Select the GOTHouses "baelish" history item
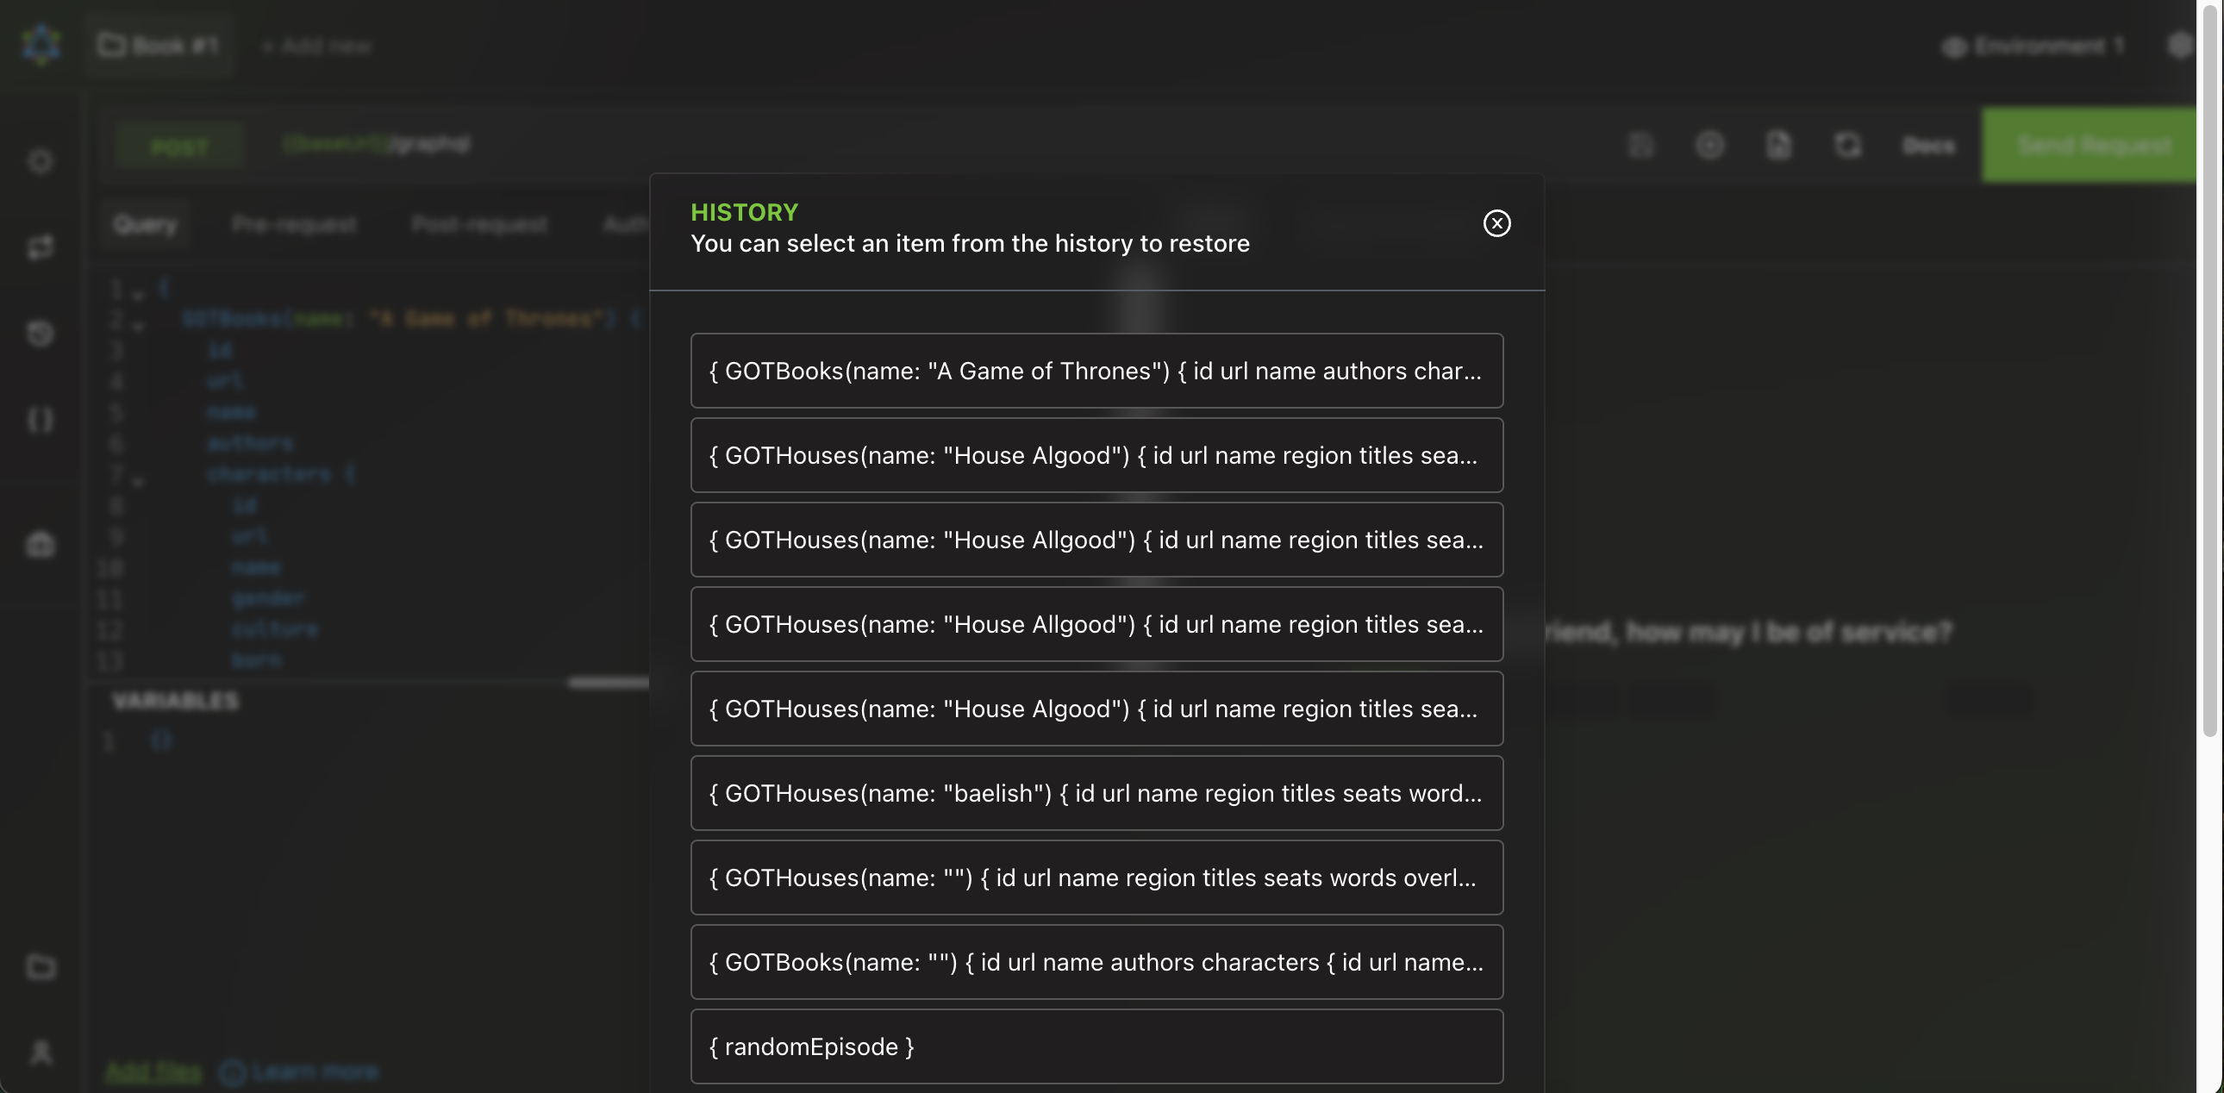The image size is (2224, 1093). coord(1096,793)
